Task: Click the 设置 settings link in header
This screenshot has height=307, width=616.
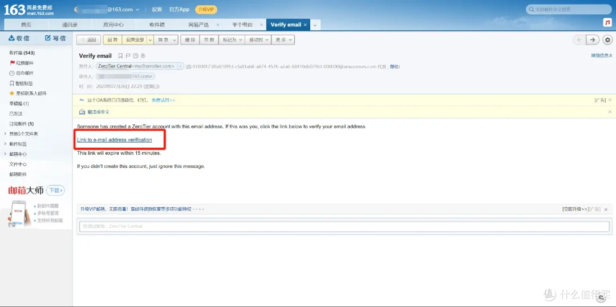Action: 157,10
